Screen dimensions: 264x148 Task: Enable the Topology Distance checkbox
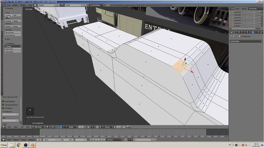pyautogui.click(x=3, y=105)
